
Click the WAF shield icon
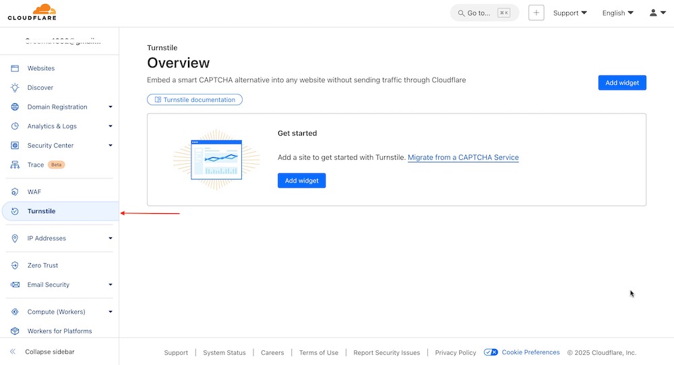pos(15,192)
